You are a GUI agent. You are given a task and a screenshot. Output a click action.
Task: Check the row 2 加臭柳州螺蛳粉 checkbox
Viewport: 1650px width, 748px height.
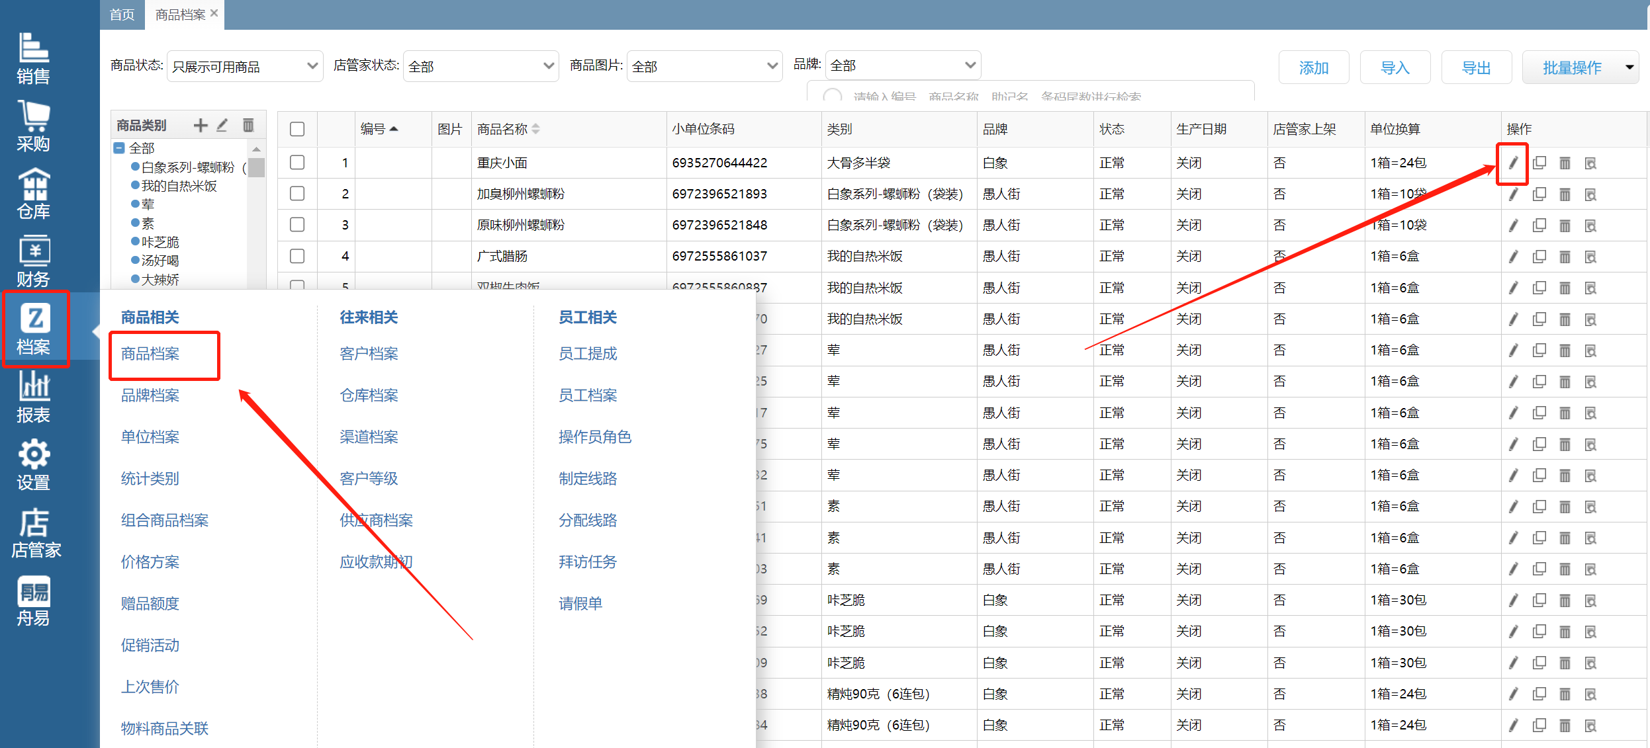[x=297, y=193]
